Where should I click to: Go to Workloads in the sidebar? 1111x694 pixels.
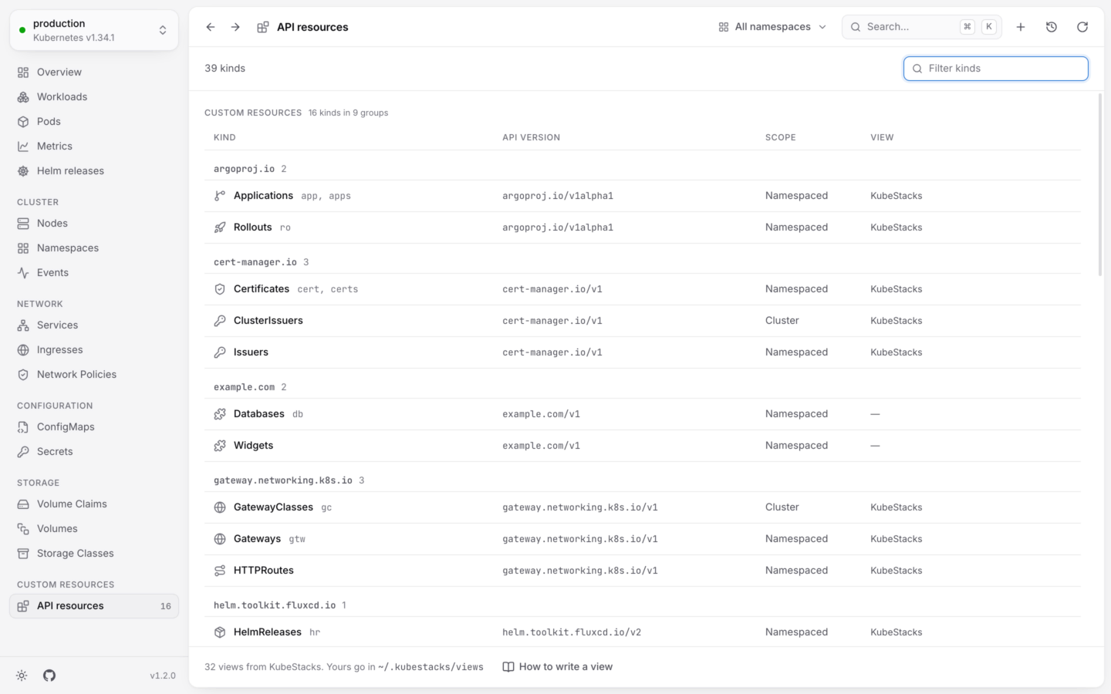pyautogui.click(x=94, y=97)
